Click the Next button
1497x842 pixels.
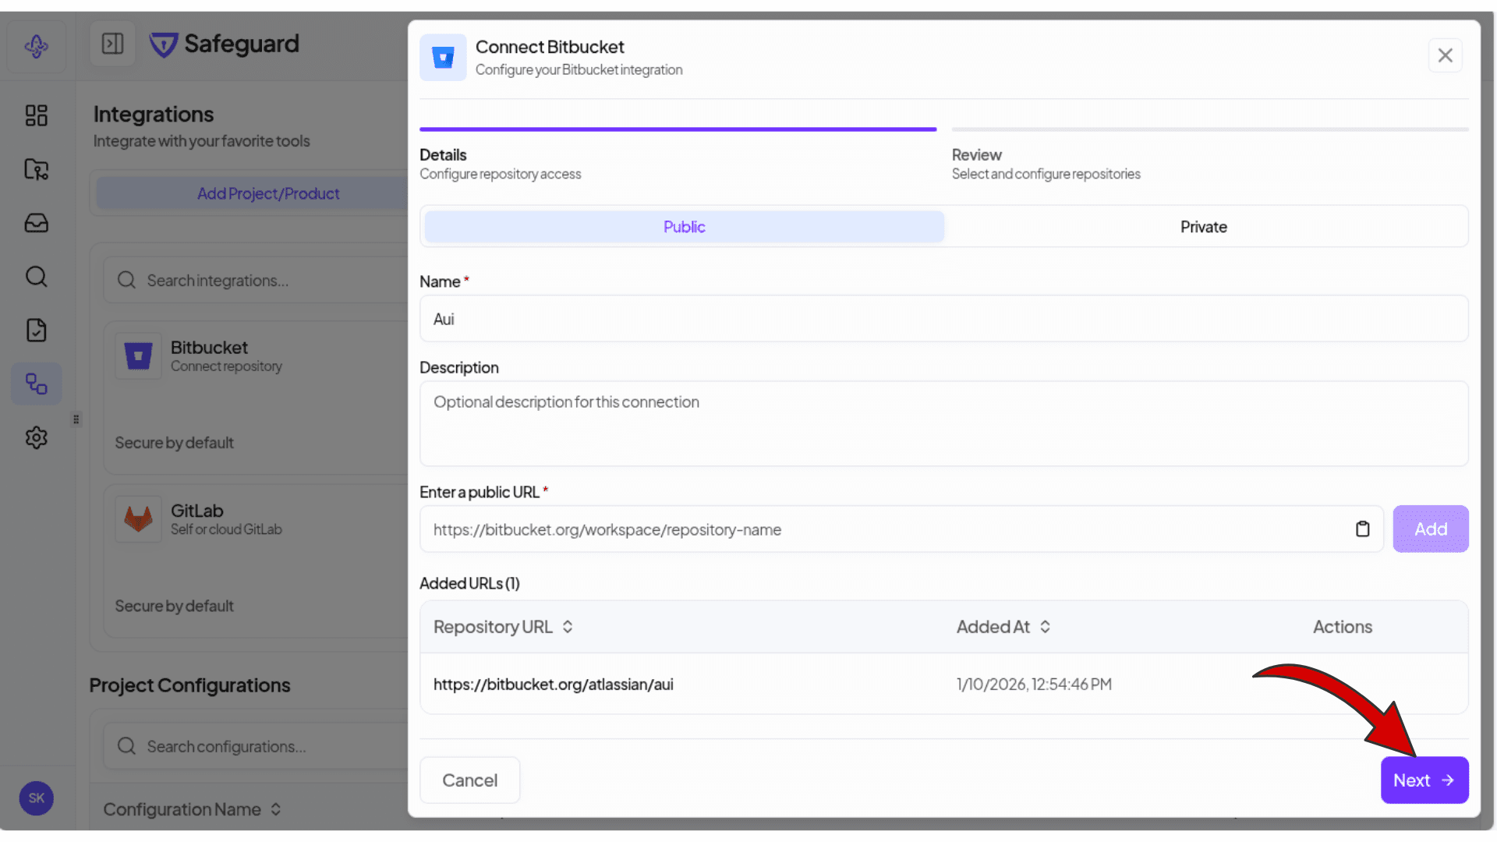coord(1424,780)
